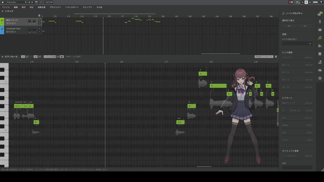The height and width of the screenshot is (182, 324).
Task: Open the Library books panel icon
Action: pos(320,46)
